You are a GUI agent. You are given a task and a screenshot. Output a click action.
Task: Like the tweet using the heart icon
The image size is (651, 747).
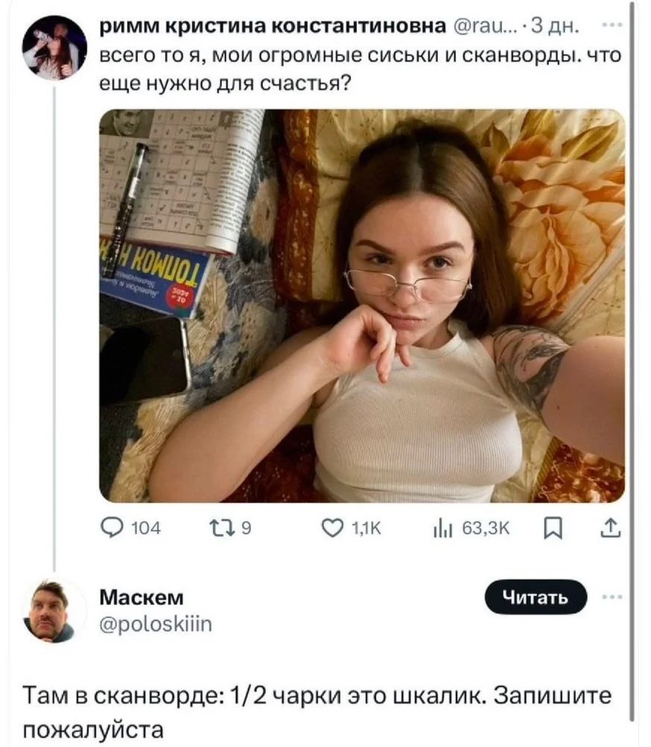point(332,528)
